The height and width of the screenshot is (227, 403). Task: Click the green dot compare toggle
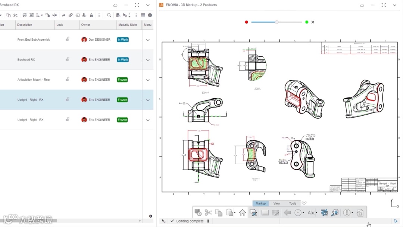(307, 22)
